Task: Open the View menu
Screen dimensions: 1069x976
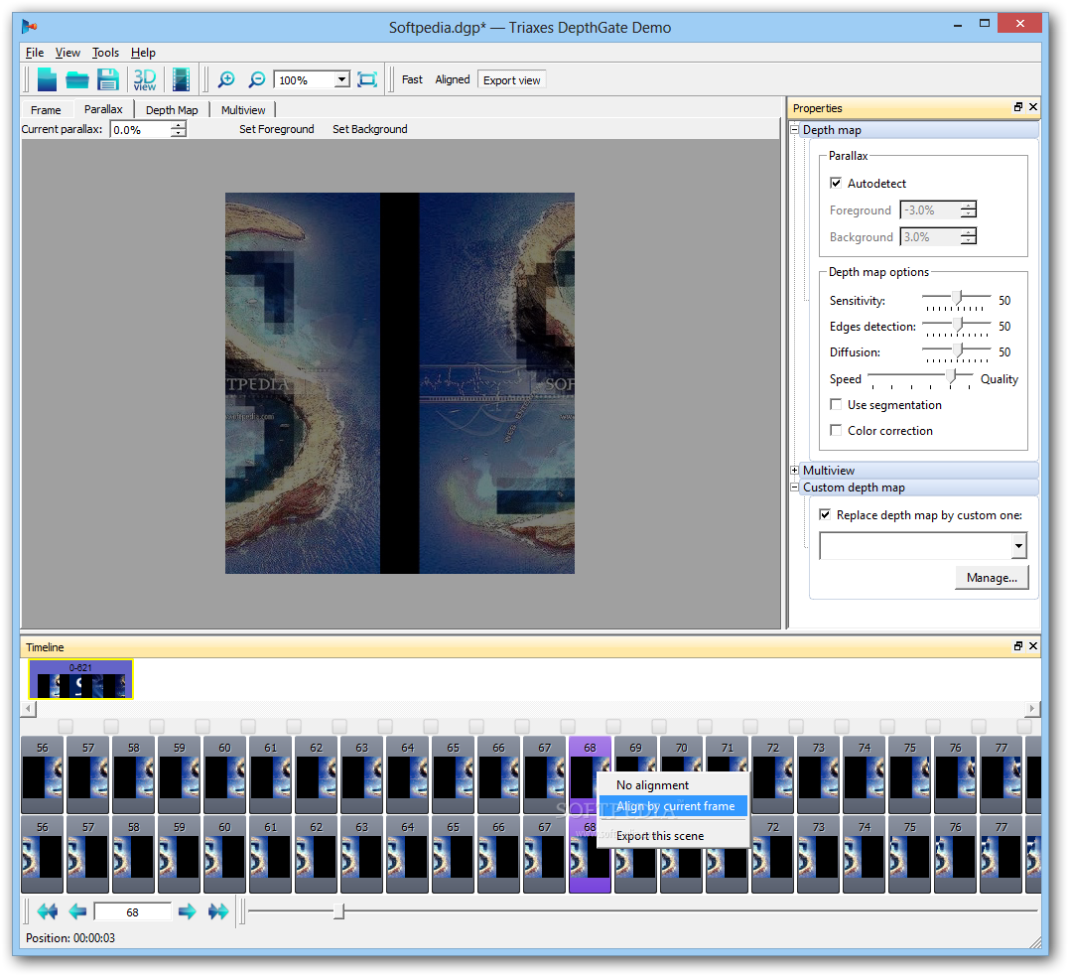Action: pos(67,53)
